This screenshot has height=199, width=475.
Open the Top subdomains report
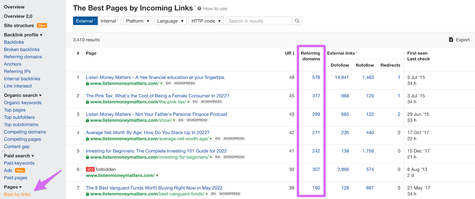click(21, 125)
